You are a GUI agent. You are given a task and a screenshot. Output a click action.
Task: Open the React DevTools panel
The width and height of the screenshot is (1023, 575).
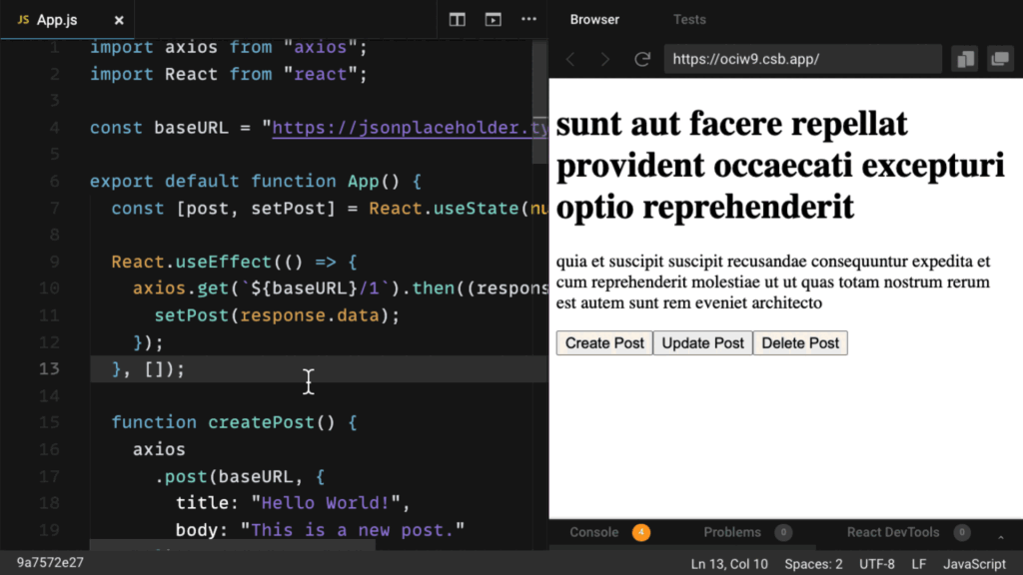[893, 533]
